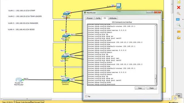Viewport: 184px width, 103px height.
Task: Select the Place Note tool
Action: tap(179, 2)
